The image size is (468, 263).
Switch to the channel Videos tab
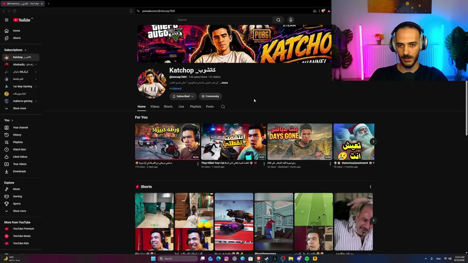click(155, 107)
